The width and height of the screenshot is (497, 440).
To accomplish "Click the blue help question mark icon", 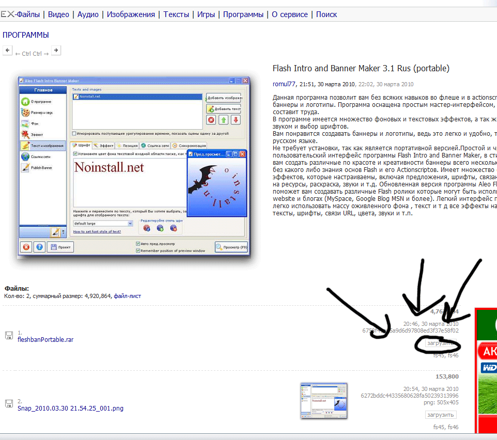I will tap(39, 247).
